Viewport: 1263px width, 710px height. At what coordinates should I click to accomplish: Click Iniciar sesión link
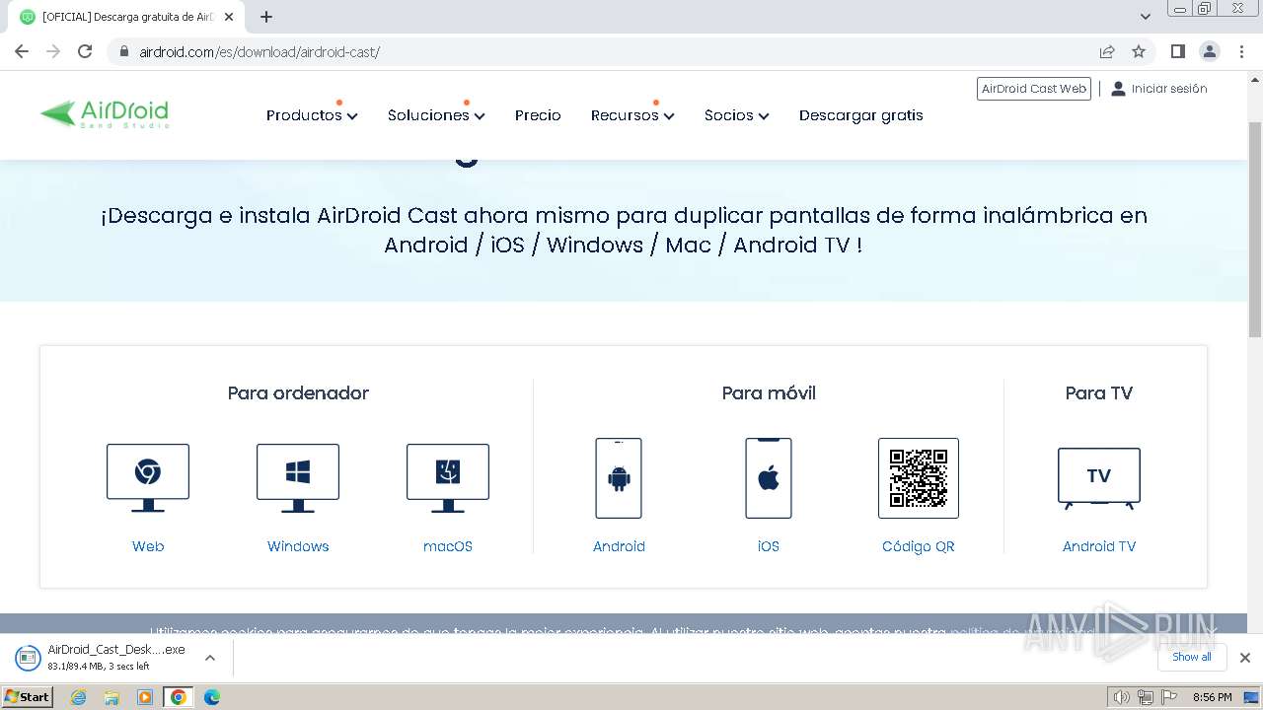(x=1158, y=89)
